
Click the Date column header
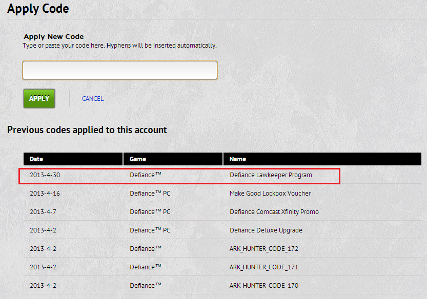[36, 159]
